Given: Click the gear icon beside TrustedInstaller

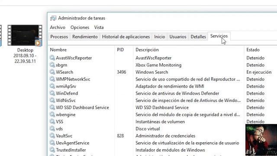Looking at the screenshot, I should (x=52, y=150).
